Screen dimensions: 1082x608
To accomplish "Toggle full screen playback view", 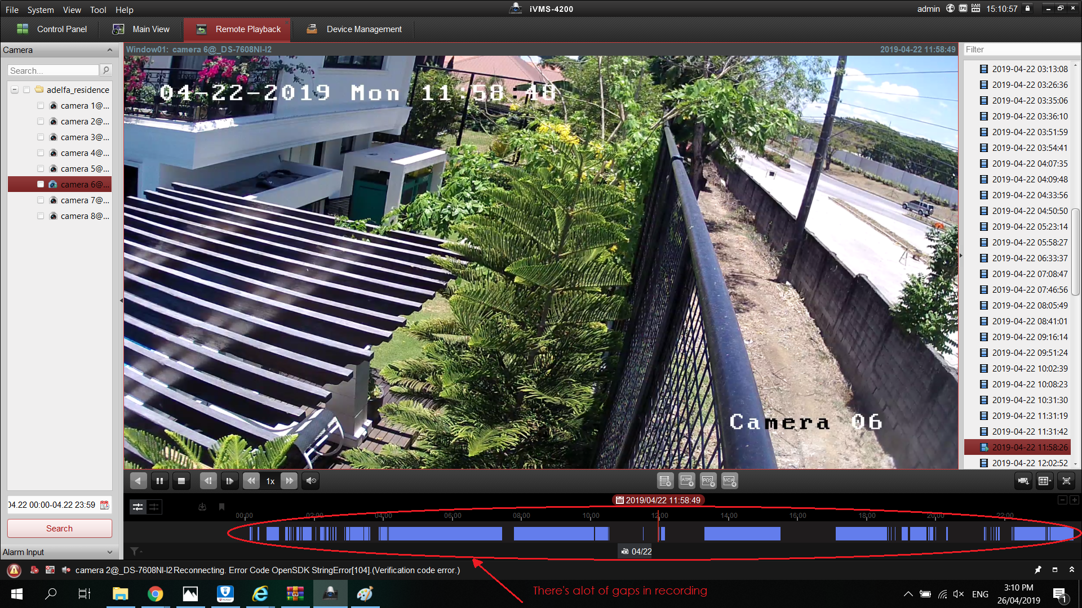I will 1066,481.
